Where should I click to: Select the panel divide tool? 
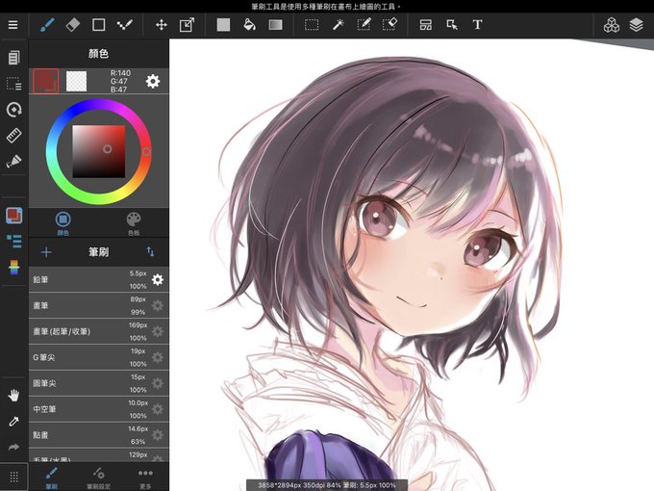pos(426,25)
